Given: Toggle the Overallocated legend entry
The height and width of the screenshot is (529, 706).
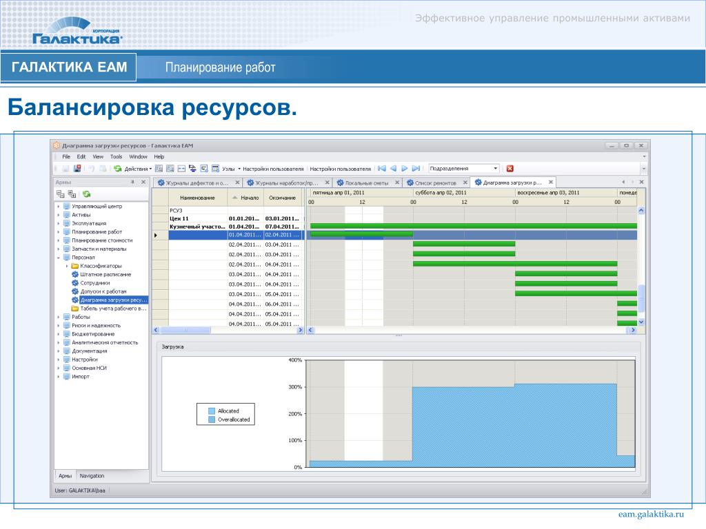Looking at the screenshot, I should [x=233, y=419].
